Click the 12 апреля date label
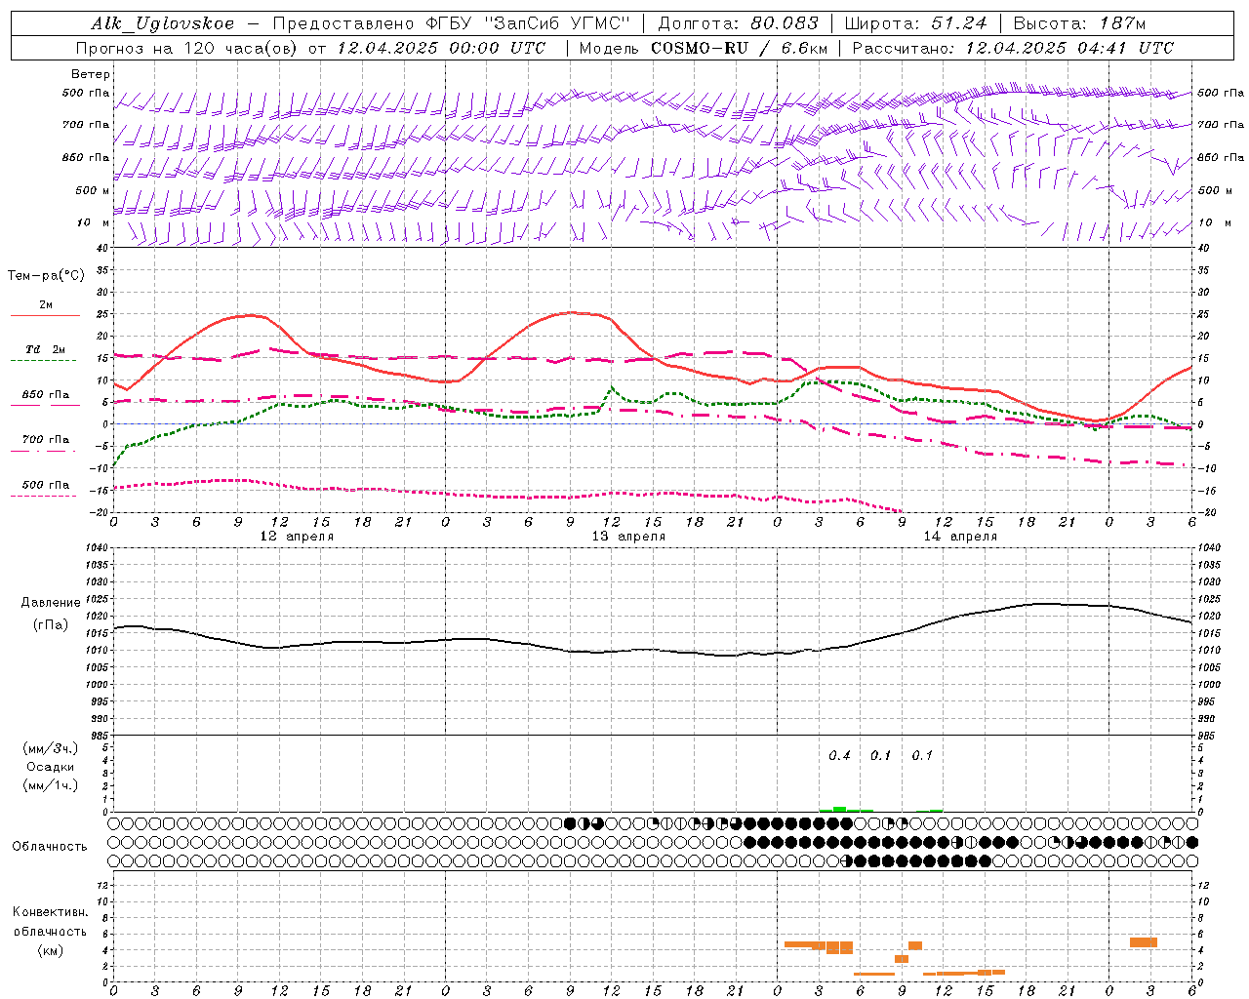This screenshot has width=1249, height=999. [x=297, y=537]
